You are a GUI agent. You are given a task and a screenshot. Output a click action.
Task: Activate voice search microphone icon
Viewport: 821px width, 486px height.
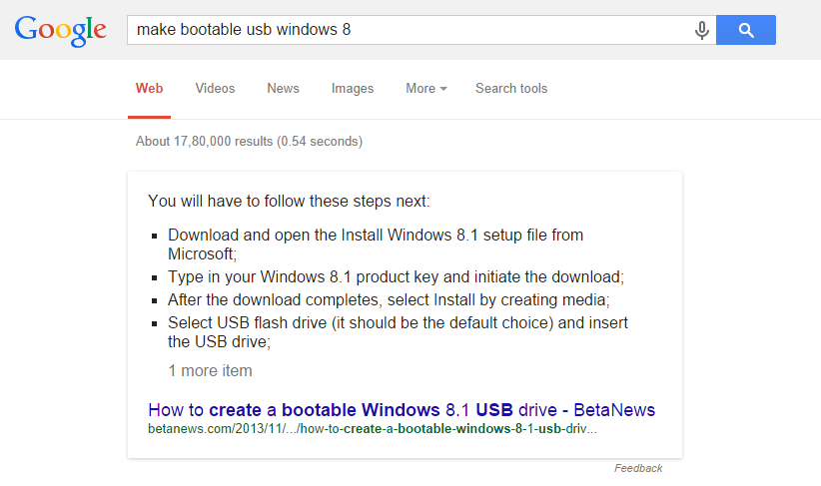click(x=702, y=30)
